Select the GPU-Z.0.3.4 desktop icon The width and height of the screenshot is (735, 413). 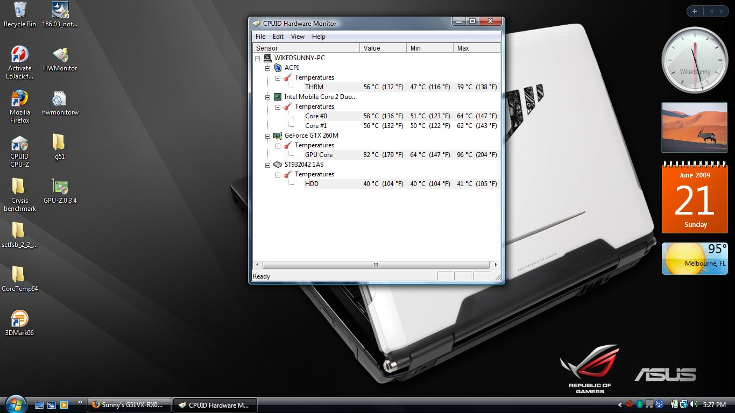tap(60, 191)
